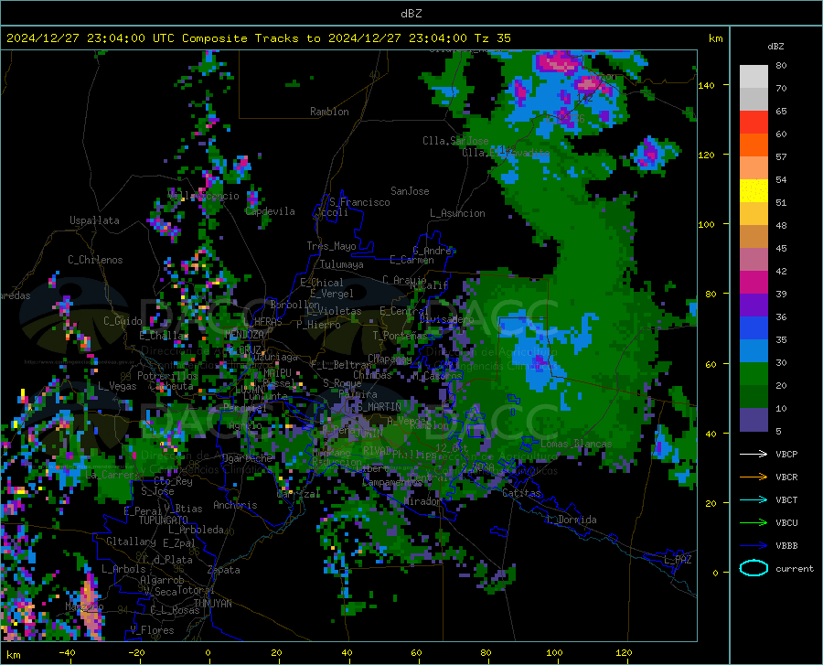Image resolution: width=823 pixels, height=665 pixels.
Task: Click the Gltallary map label
Action: (131, 542)
